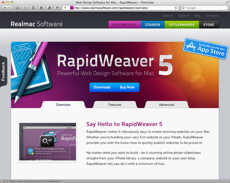The height and width of the screenshot is (183, 230).
Task: Select the Store nav tab
Action: (x=209, y=25)
